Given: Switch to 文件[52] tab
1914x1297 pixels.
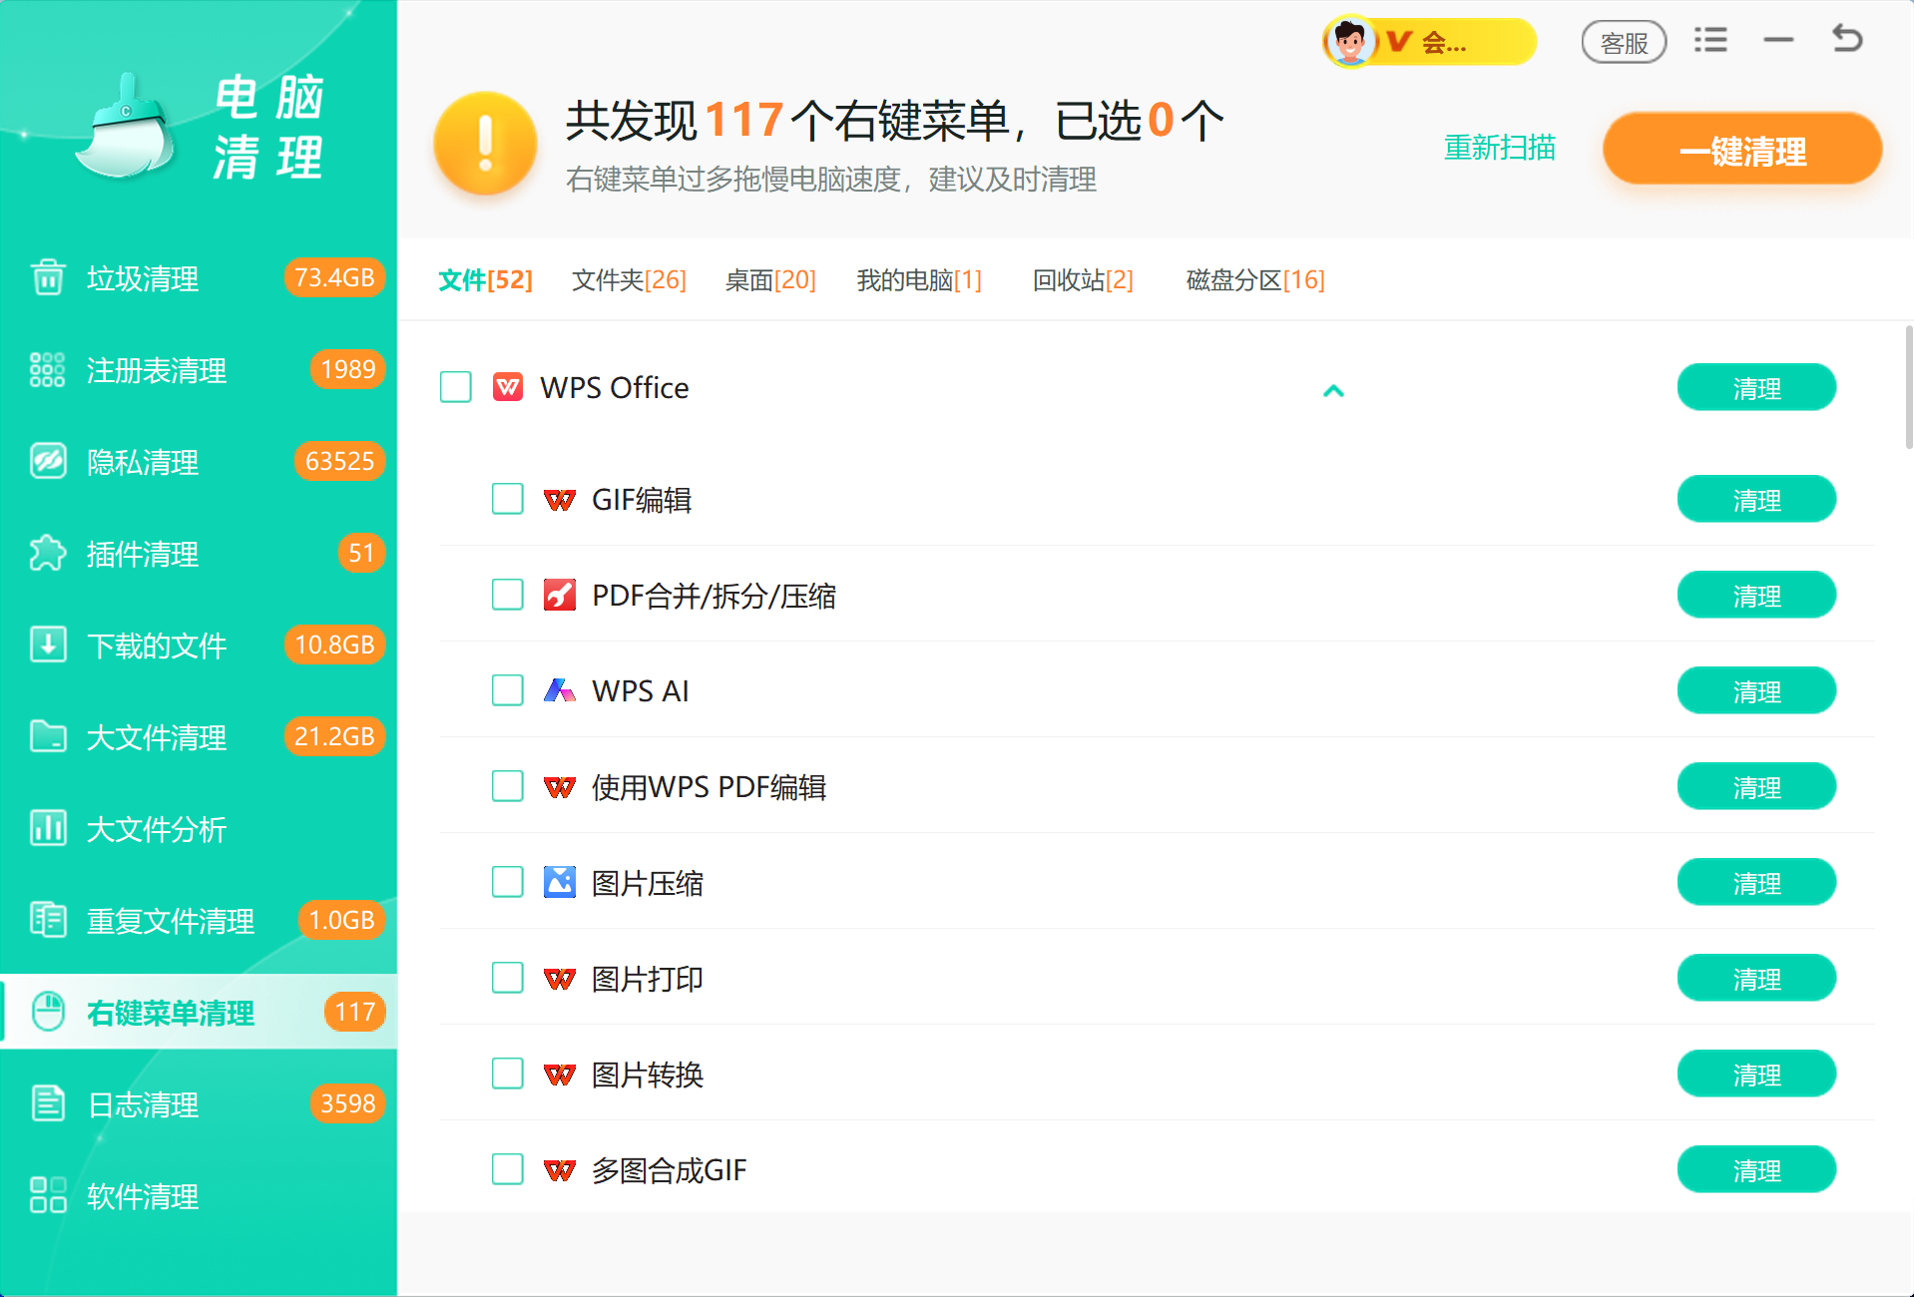Looking at the screenshot, I should click(x=485, y=280).
